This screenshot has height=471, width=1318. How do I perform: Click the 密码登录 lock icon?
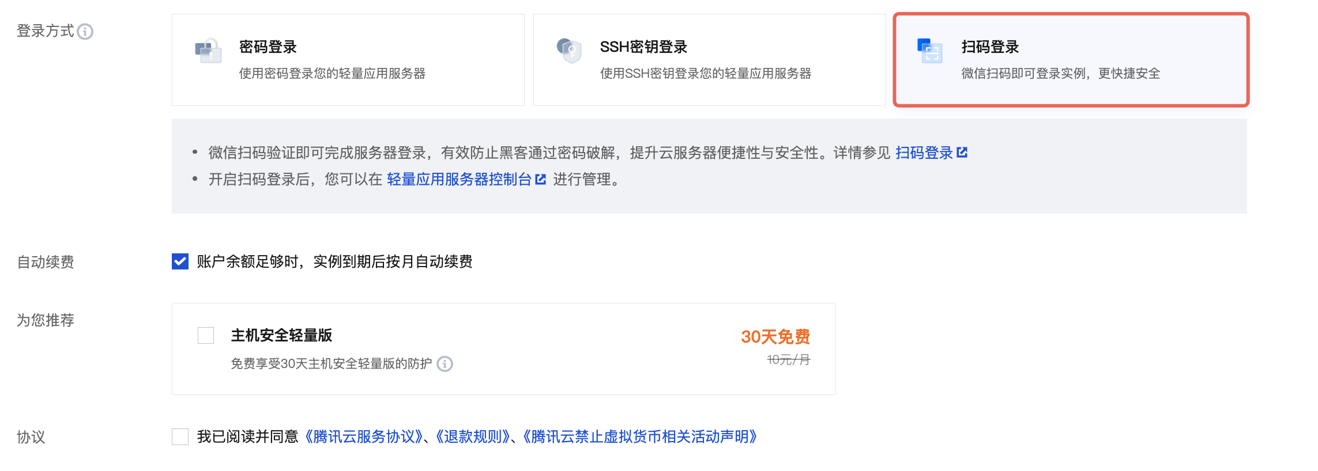click(208, 51)
